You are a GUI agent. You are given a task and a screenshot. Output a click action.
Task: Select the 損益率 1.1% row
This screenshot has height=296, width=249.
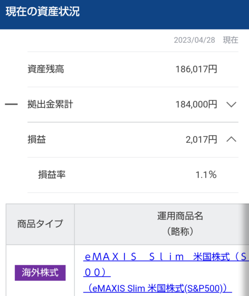pyautogui.click(x=133, y=175)
